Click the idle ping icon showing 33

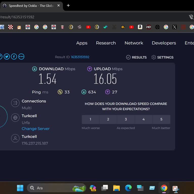(x=60, y=92)
